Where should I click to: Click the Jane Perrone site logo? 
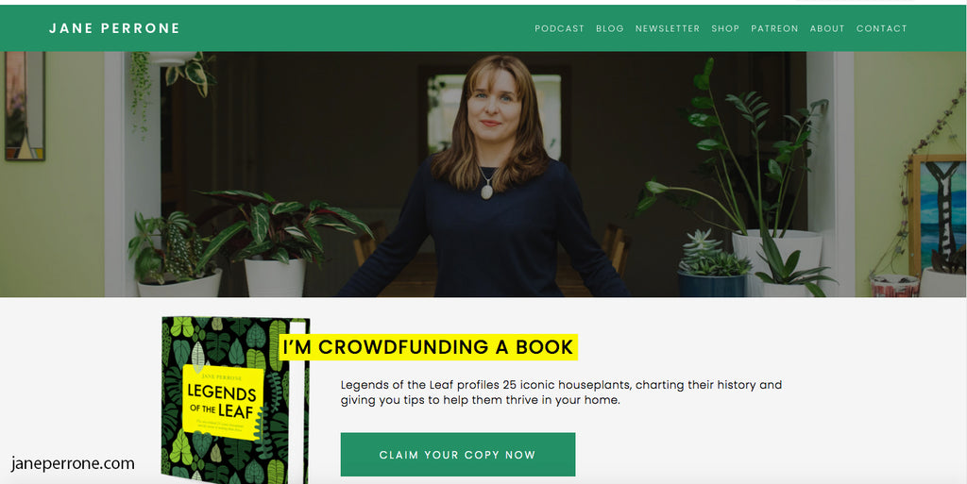(x=114, y=28)
